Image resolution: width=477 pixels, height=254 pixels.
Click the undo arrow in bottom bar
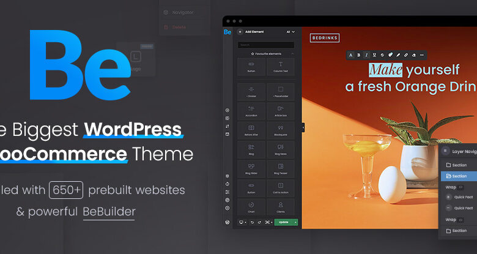tap(253, 222)
